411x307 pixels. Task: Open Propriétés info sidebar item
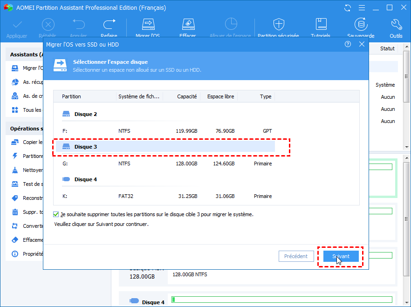click(27, 254)
